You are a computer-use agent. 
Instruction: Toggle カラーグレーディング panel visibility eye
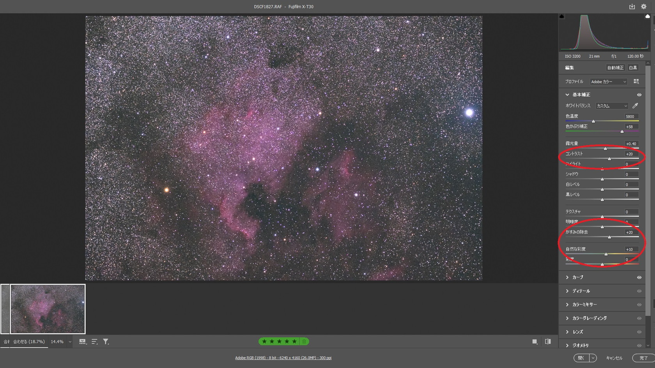(639, 319)
